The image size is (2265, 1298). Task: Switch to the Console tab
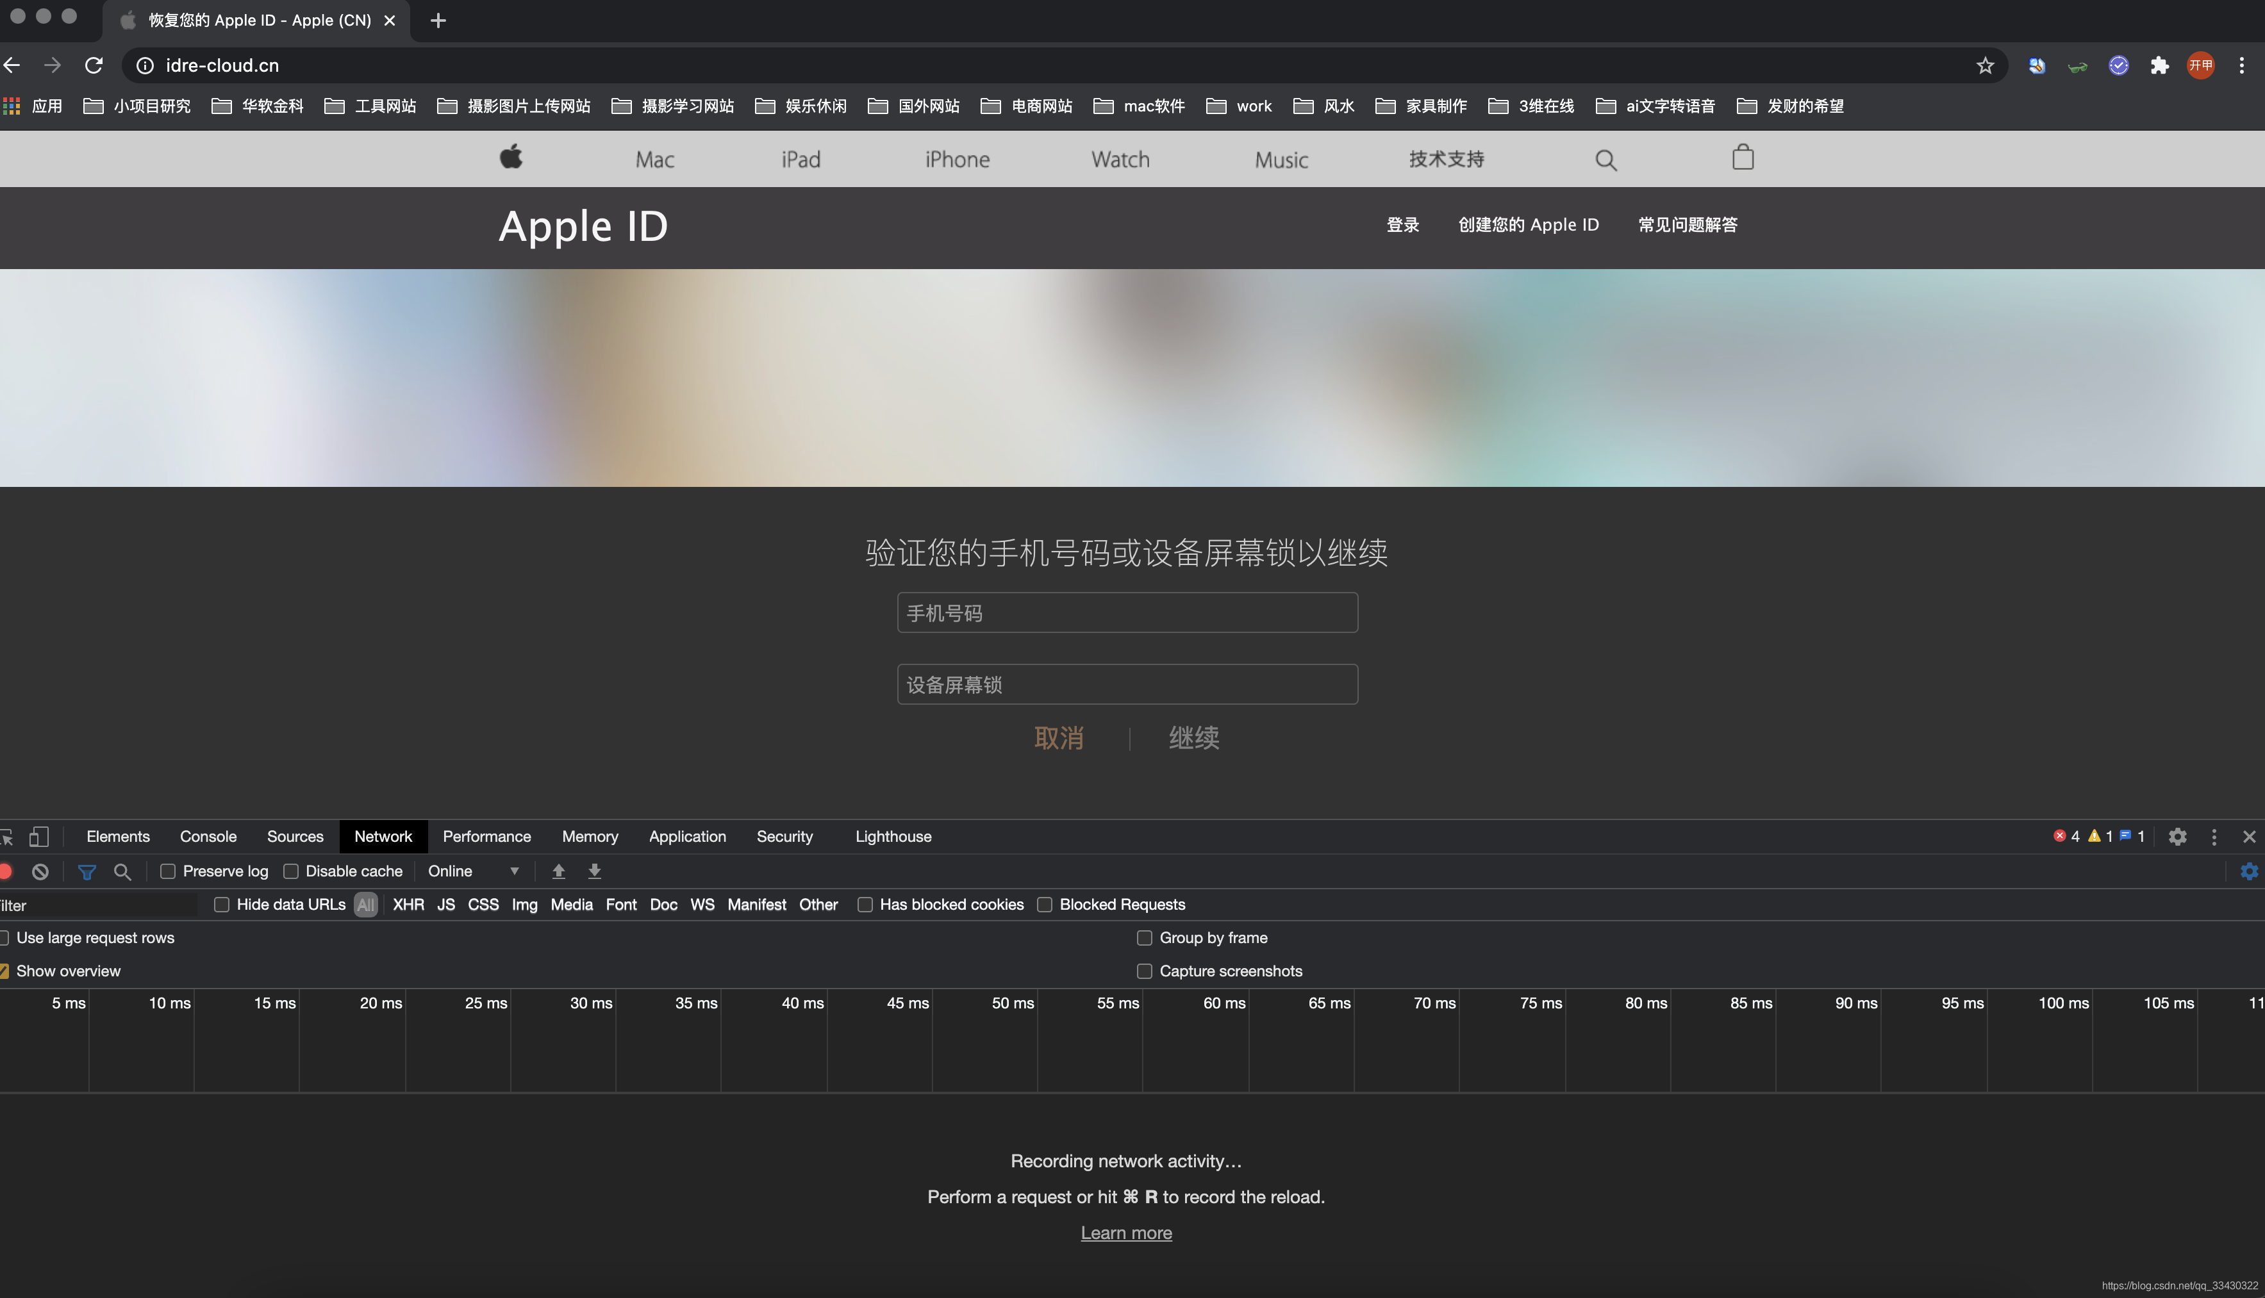[x=208, y=836]
